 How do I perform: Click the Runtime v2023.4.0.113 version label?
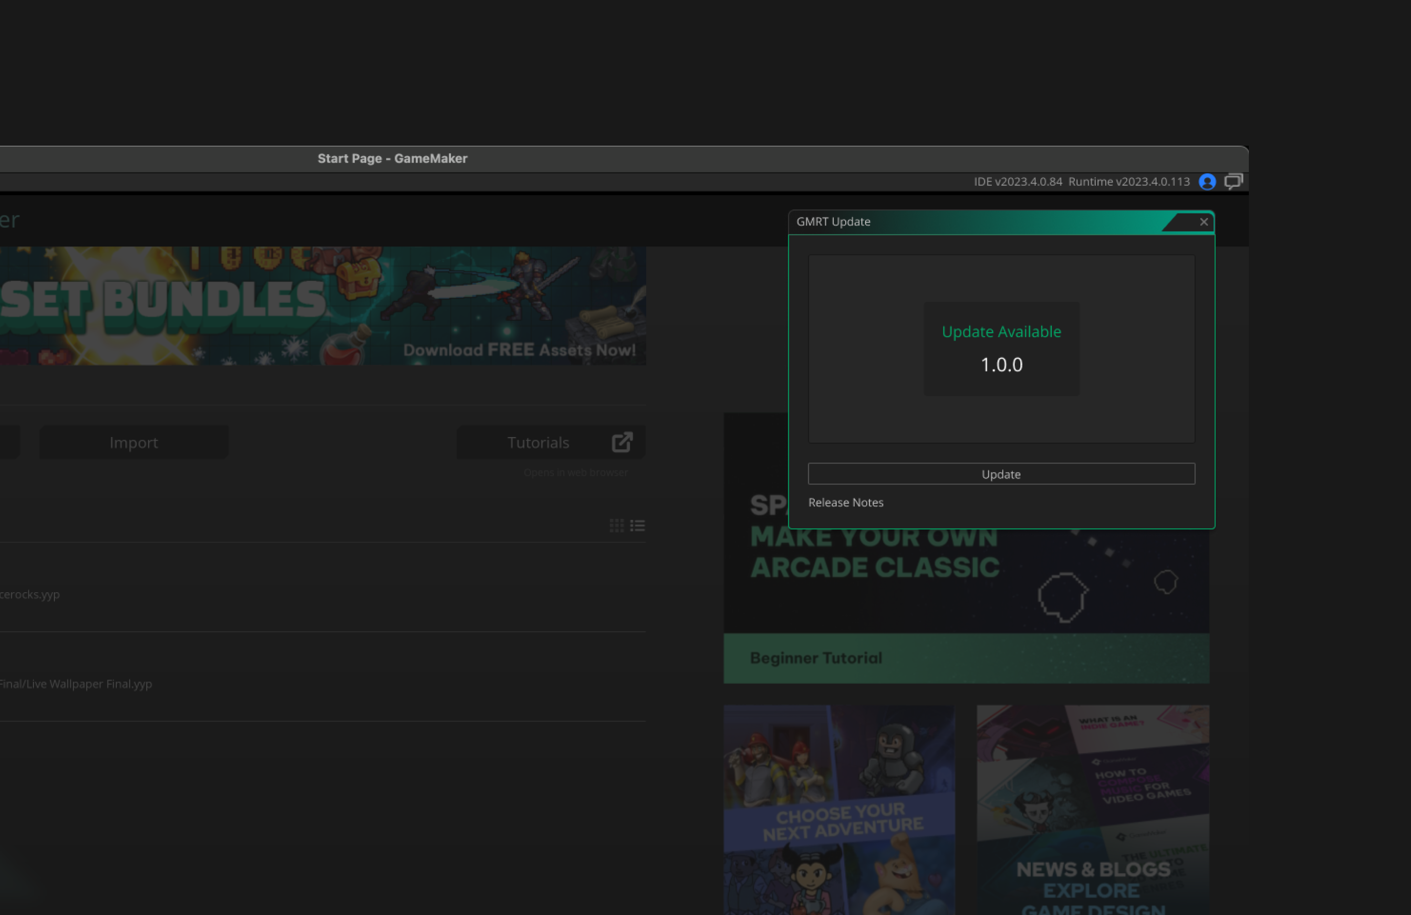click(x=1129, y=182)
